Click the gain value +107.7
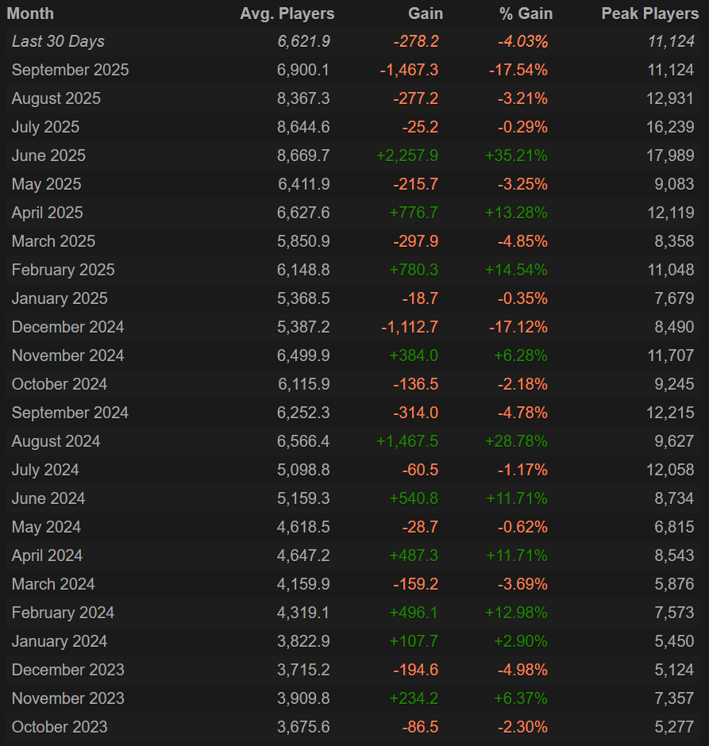 414,641
